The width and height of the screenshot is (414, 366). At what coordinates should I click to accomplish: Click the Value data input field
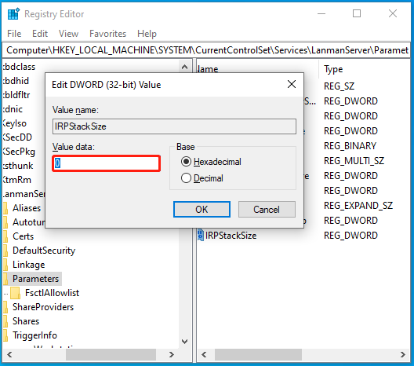[x=107, y=163]
